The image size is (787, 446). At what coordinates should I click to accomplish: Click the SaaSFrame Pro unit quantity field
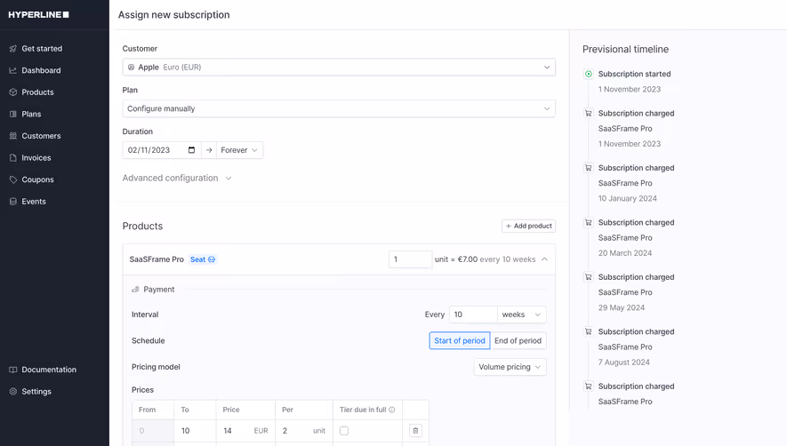(x=410, y=259)
